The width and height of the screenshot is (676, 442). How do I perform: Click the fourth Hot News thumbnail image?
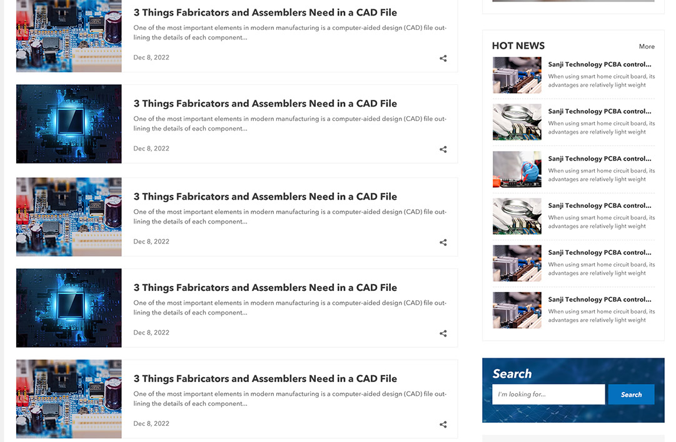click(x=517, y=216)
